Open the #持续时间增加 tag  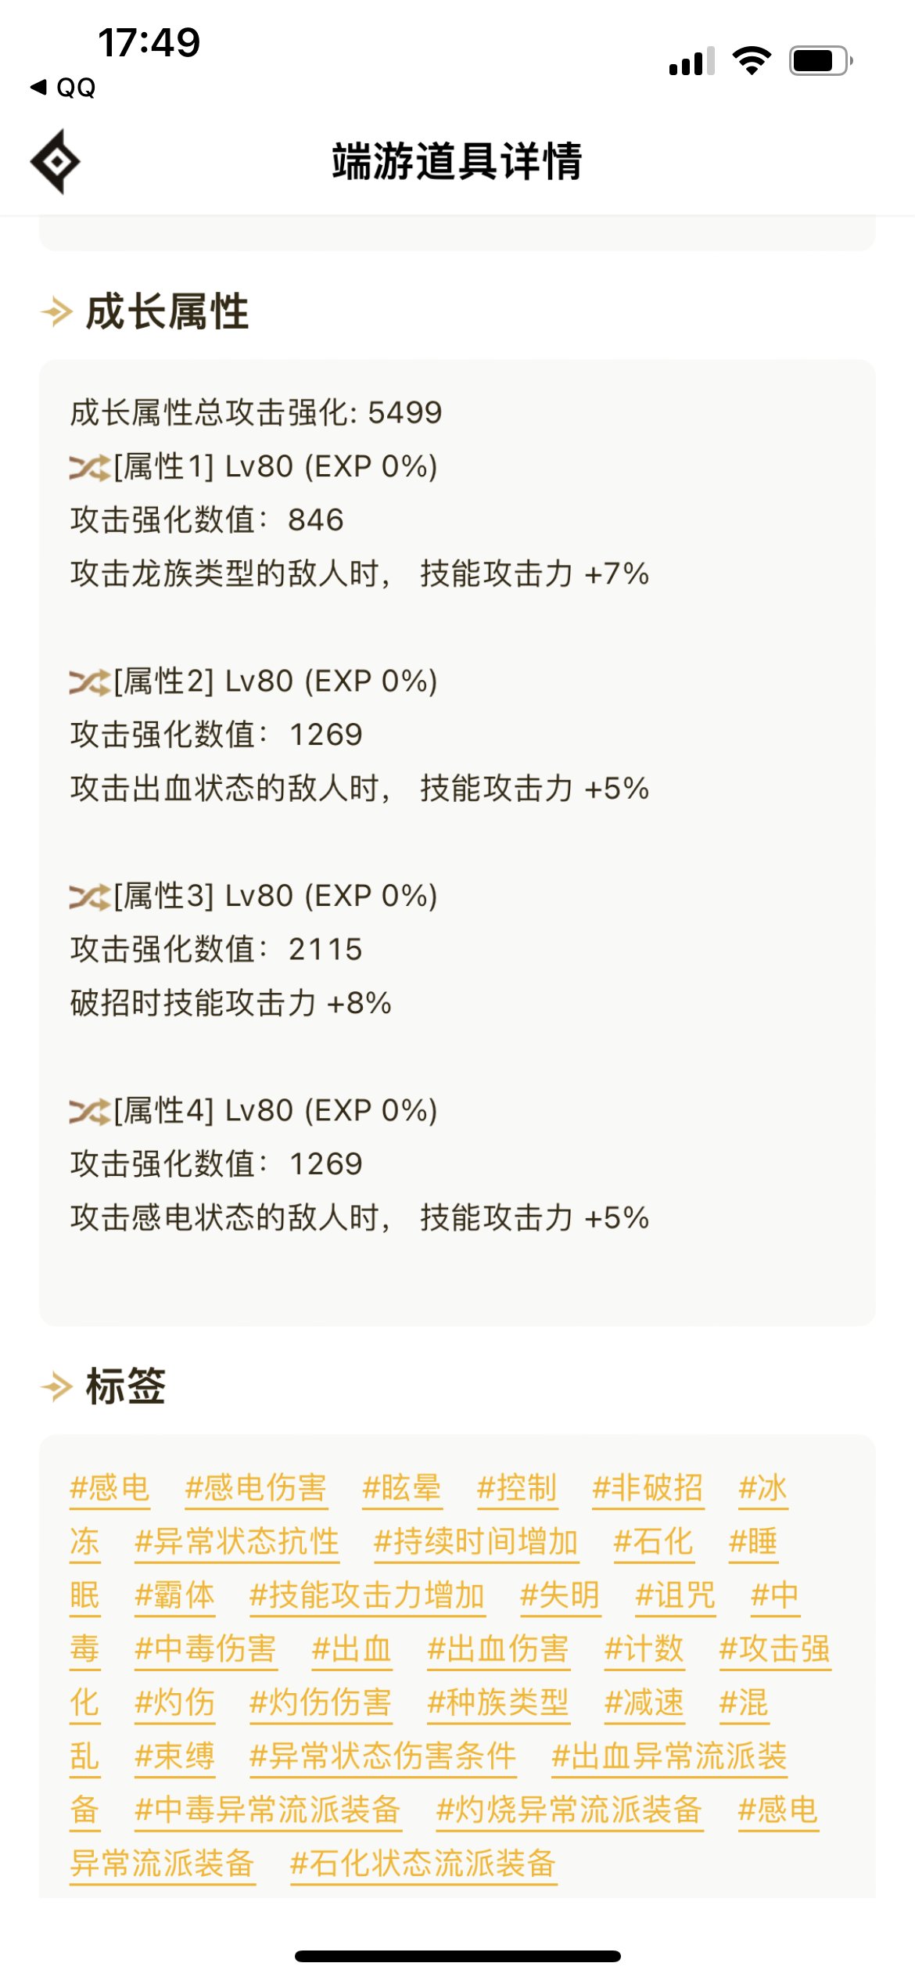pos(476,1542)
